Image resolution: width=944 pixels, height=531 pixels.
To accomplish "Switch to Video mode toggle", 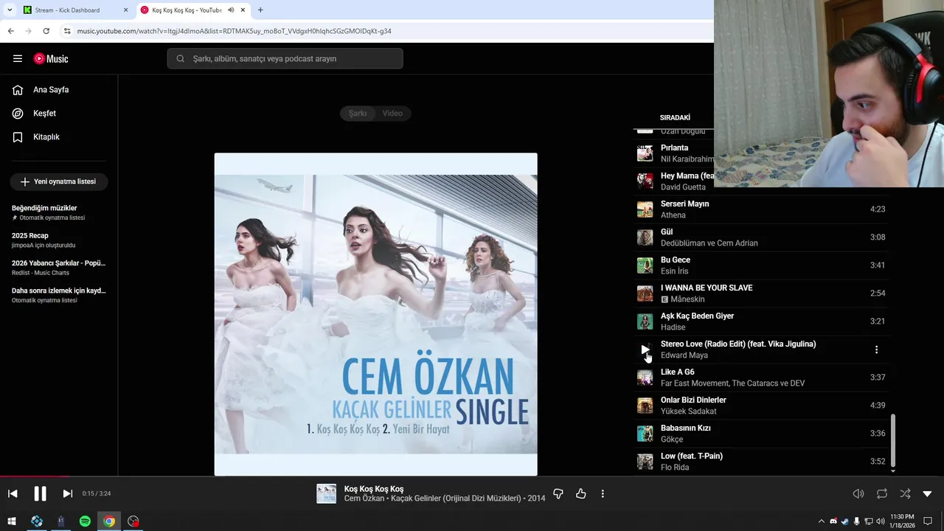I will click(x=392, y=114).
